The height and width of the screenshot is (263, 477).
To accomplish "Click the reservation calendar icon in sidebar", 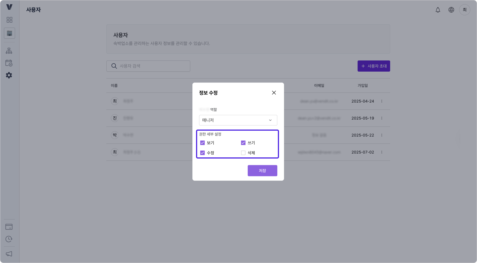I will 9,63.
